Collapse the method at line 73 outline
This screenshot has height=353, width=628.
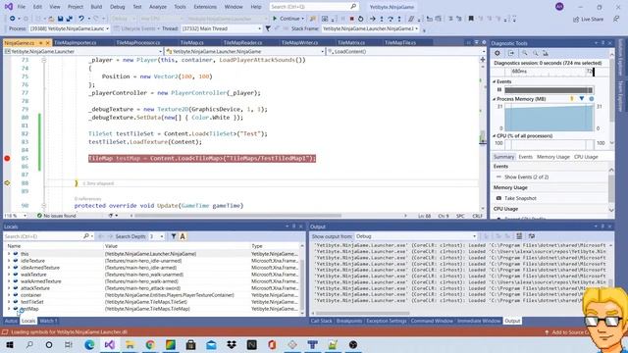[43, 60]
